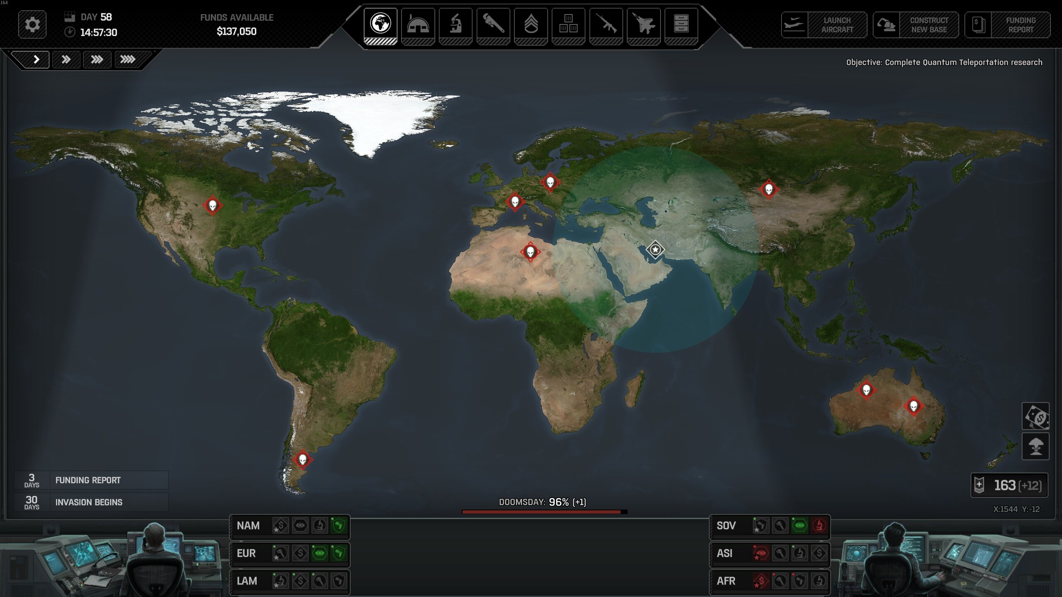Click the SOV engineering wrench icon

(780, 526)
